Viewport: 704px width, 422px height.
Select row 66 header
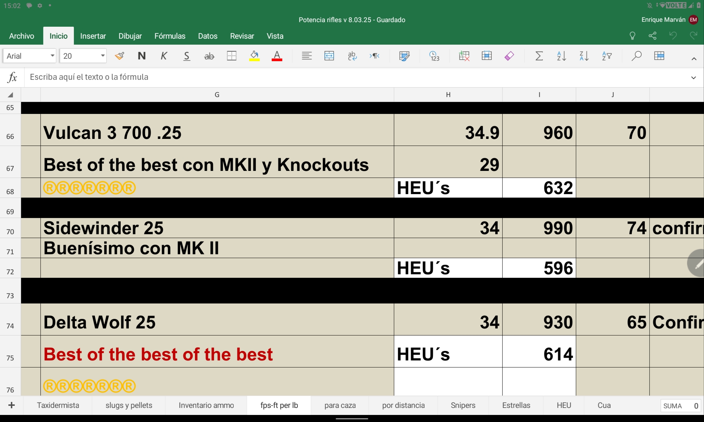pos(10,130)
